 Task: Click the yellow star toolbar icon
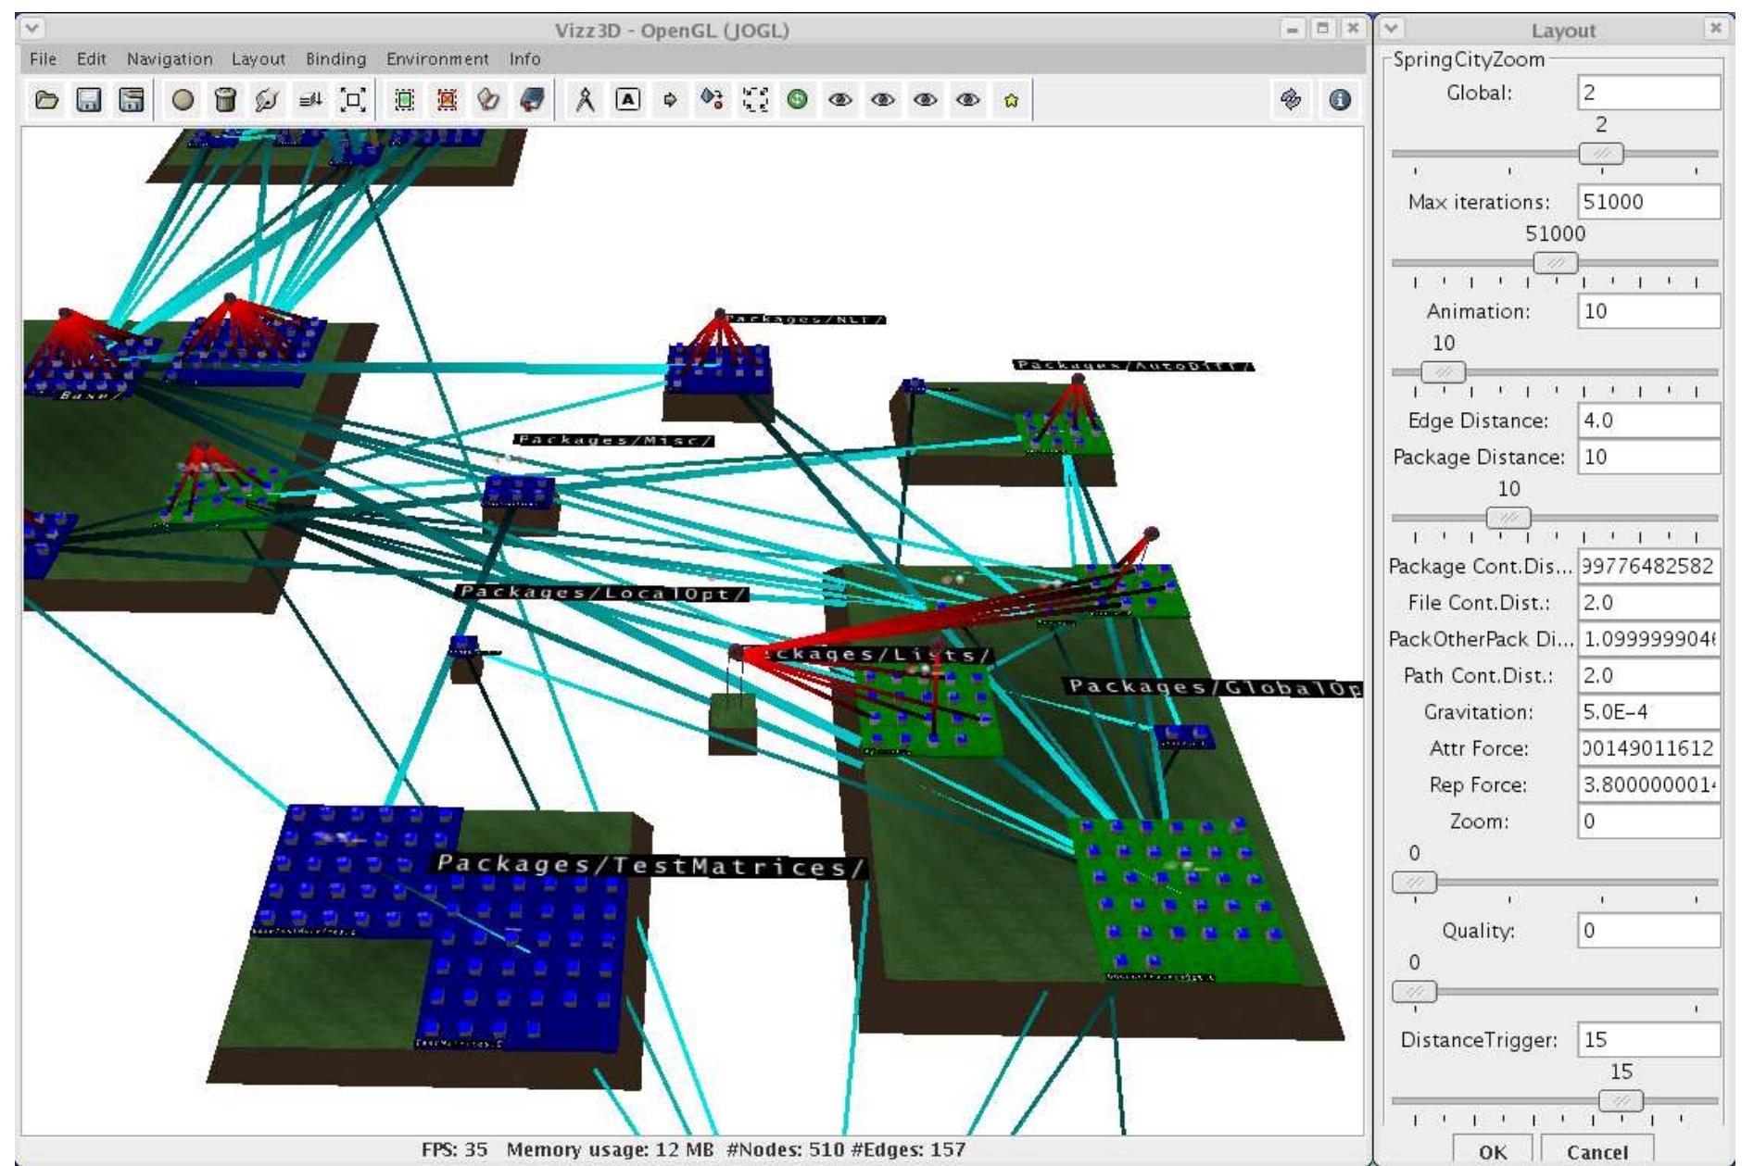[x=1010, y=100]
